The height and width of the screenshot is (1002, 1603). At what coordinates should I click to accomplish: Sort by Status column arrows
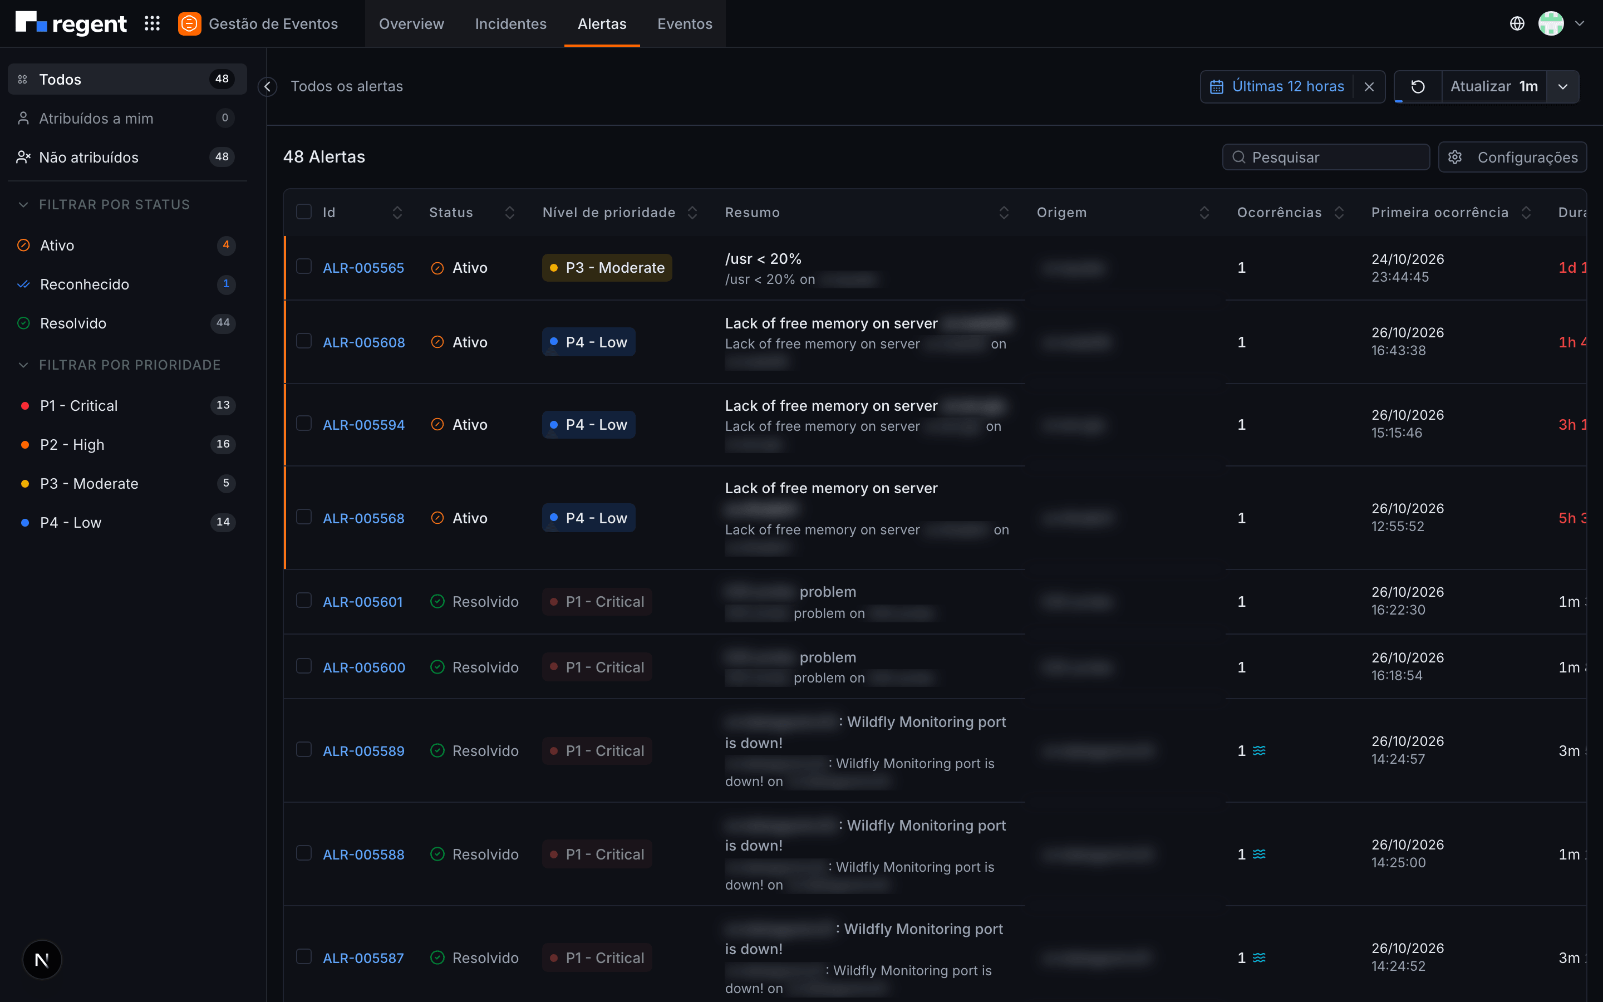click(510, 213)
